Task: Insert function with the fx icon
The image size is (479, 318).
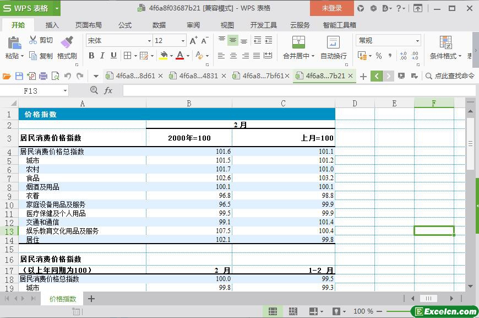Action: [x=108, y=90]
